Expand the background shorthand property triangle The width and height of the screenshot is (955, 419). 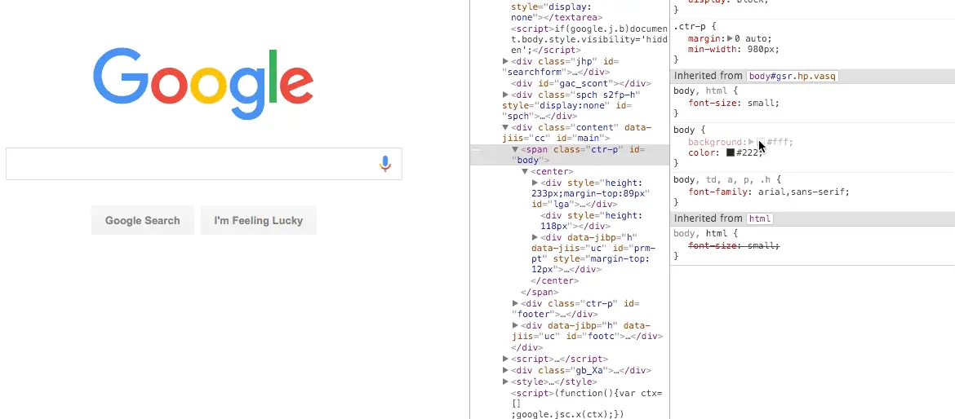(x=751, y=142)
